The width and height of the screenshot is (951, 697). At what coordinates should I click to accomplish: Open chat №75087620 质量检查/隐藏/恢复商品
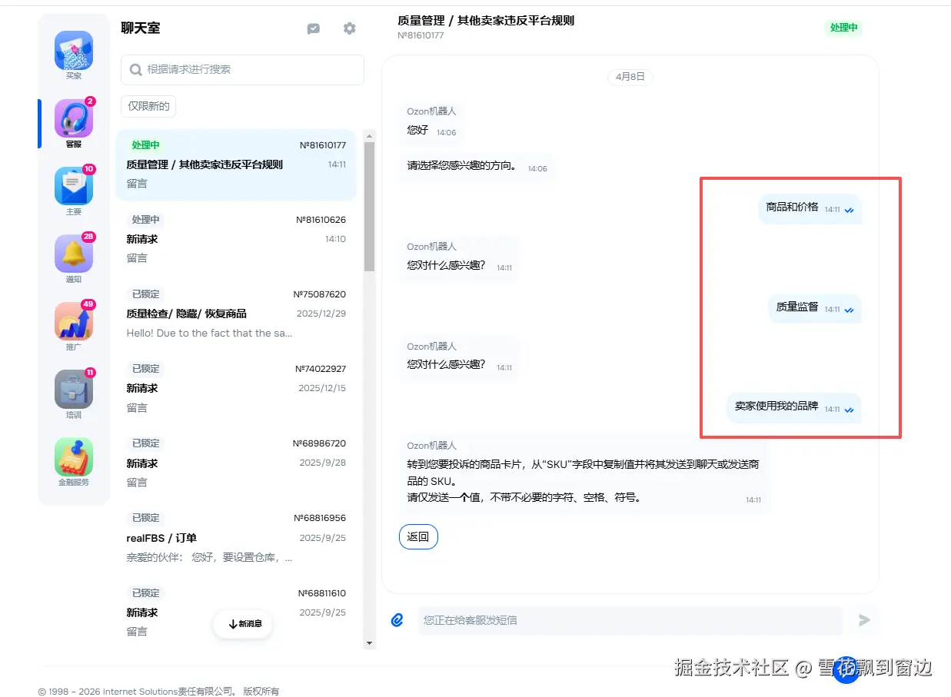pyautogui.click(x=236, y=314)
